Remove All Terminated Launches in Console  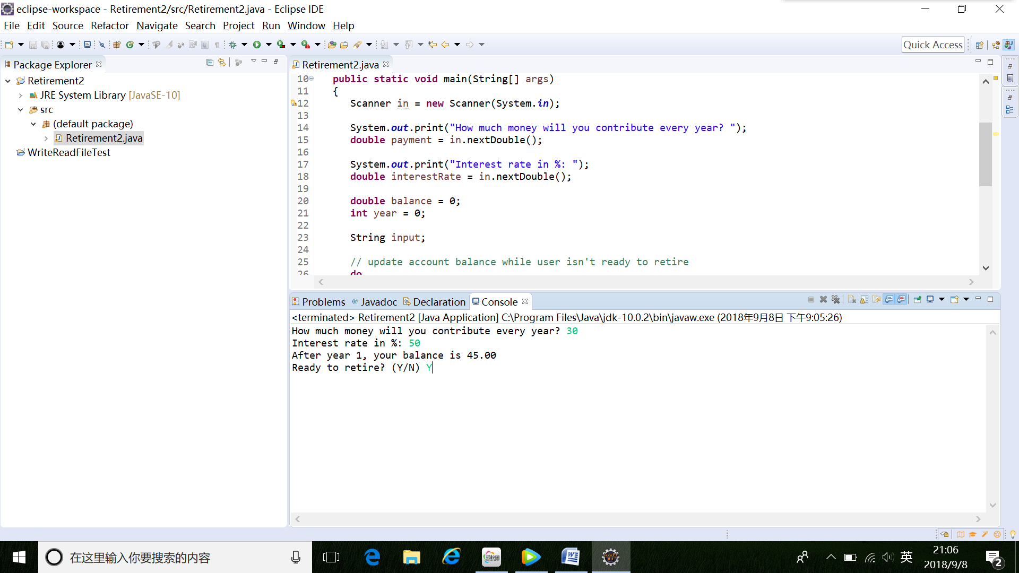(835, 300)
